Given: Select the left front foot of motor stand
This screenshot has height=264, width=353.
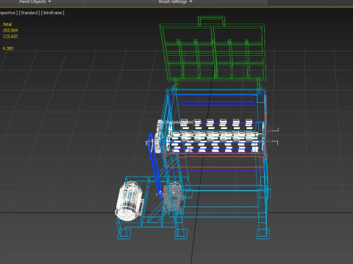Looking at the screenshot, I should tap(124, 234).
